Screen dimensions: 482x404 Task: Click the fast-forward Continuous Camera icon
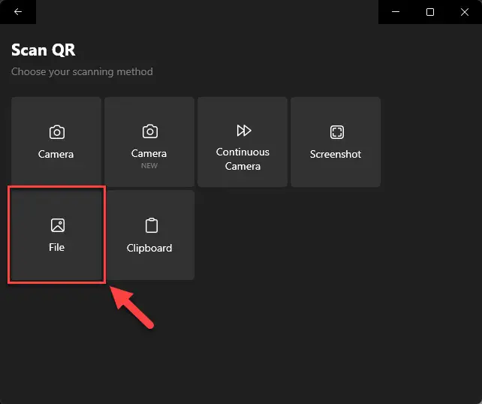tap(244, 131)
